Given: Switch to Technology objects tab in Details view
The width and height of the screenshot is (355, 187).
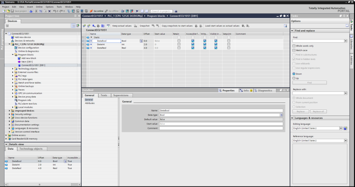Looking at the screenshot, I should pos(31,149).
